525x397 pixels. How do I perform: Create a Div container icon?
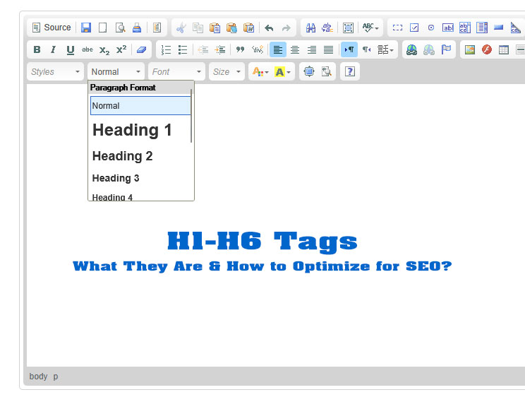click(x=258, y=49)
